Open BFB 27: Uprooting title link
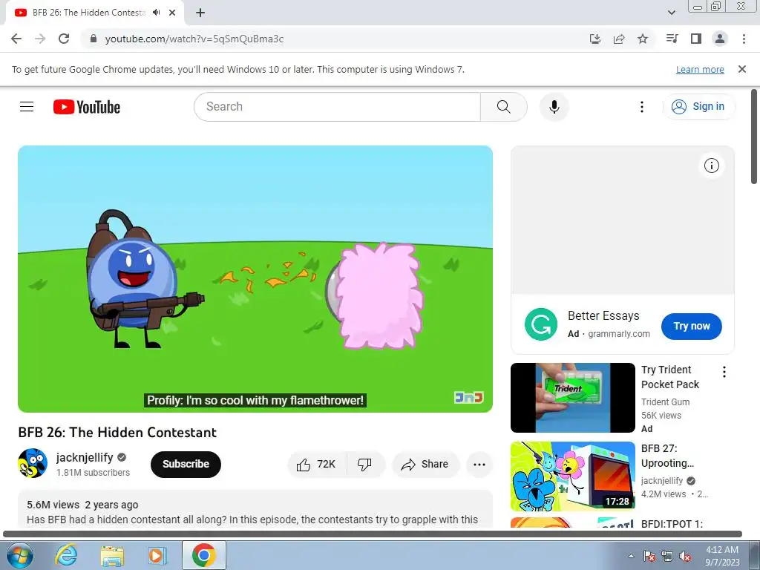 point(667,456)
